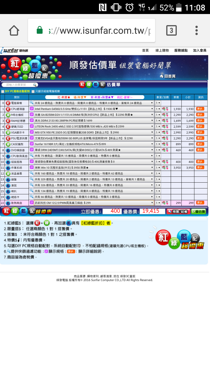Click the 預覽/結帳 checkout button
The height and width of the screenshot is (374, 210).
[178, 211]
